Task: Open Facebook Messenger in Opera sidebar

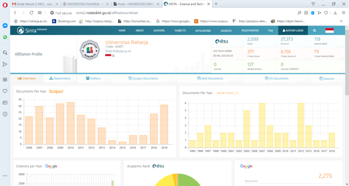Action: pyautogui.click(x=5, y=26)
